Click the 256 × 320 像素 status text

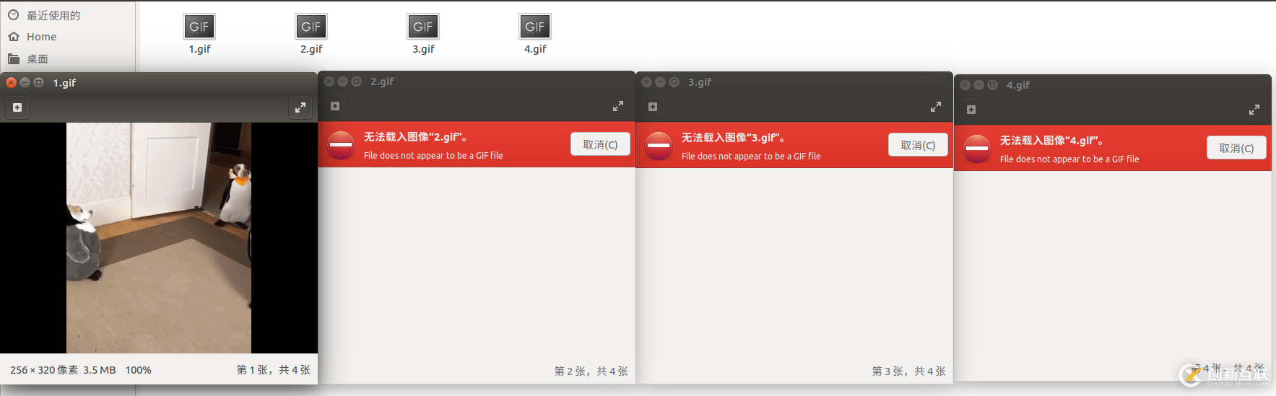(x=44, y=370)
